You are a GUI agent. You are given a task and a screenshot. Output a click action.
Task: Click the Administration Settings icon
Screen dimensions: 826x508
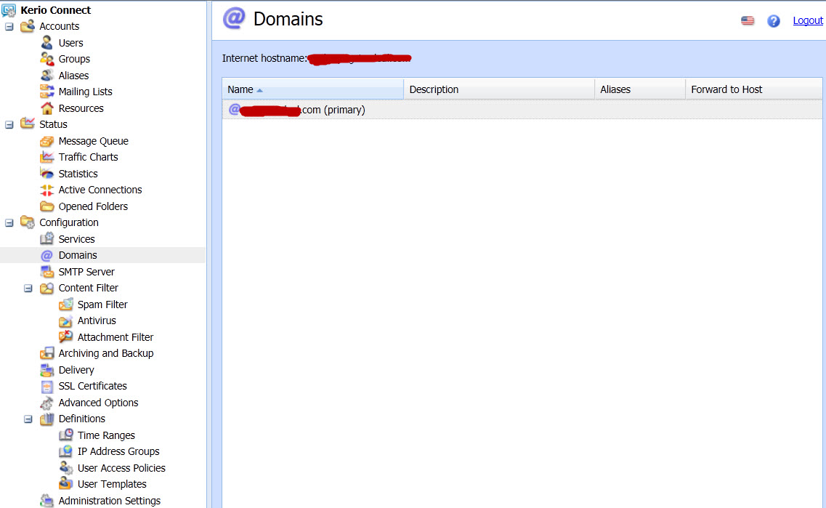pyautogui.click(x=47, y=500)
